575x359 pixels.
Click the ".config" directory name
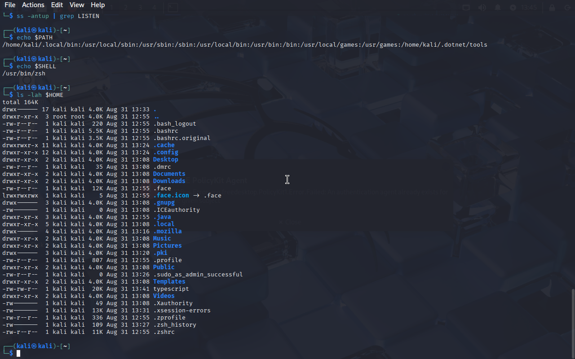166,153
